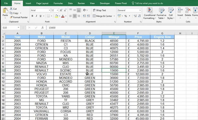Select row header 14

pyautogui.click(x=3, y=85)
